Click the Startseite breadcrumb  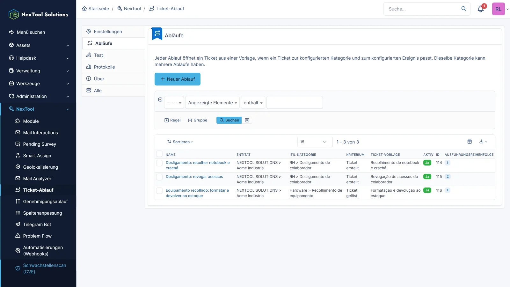click(x=96, y=9)
